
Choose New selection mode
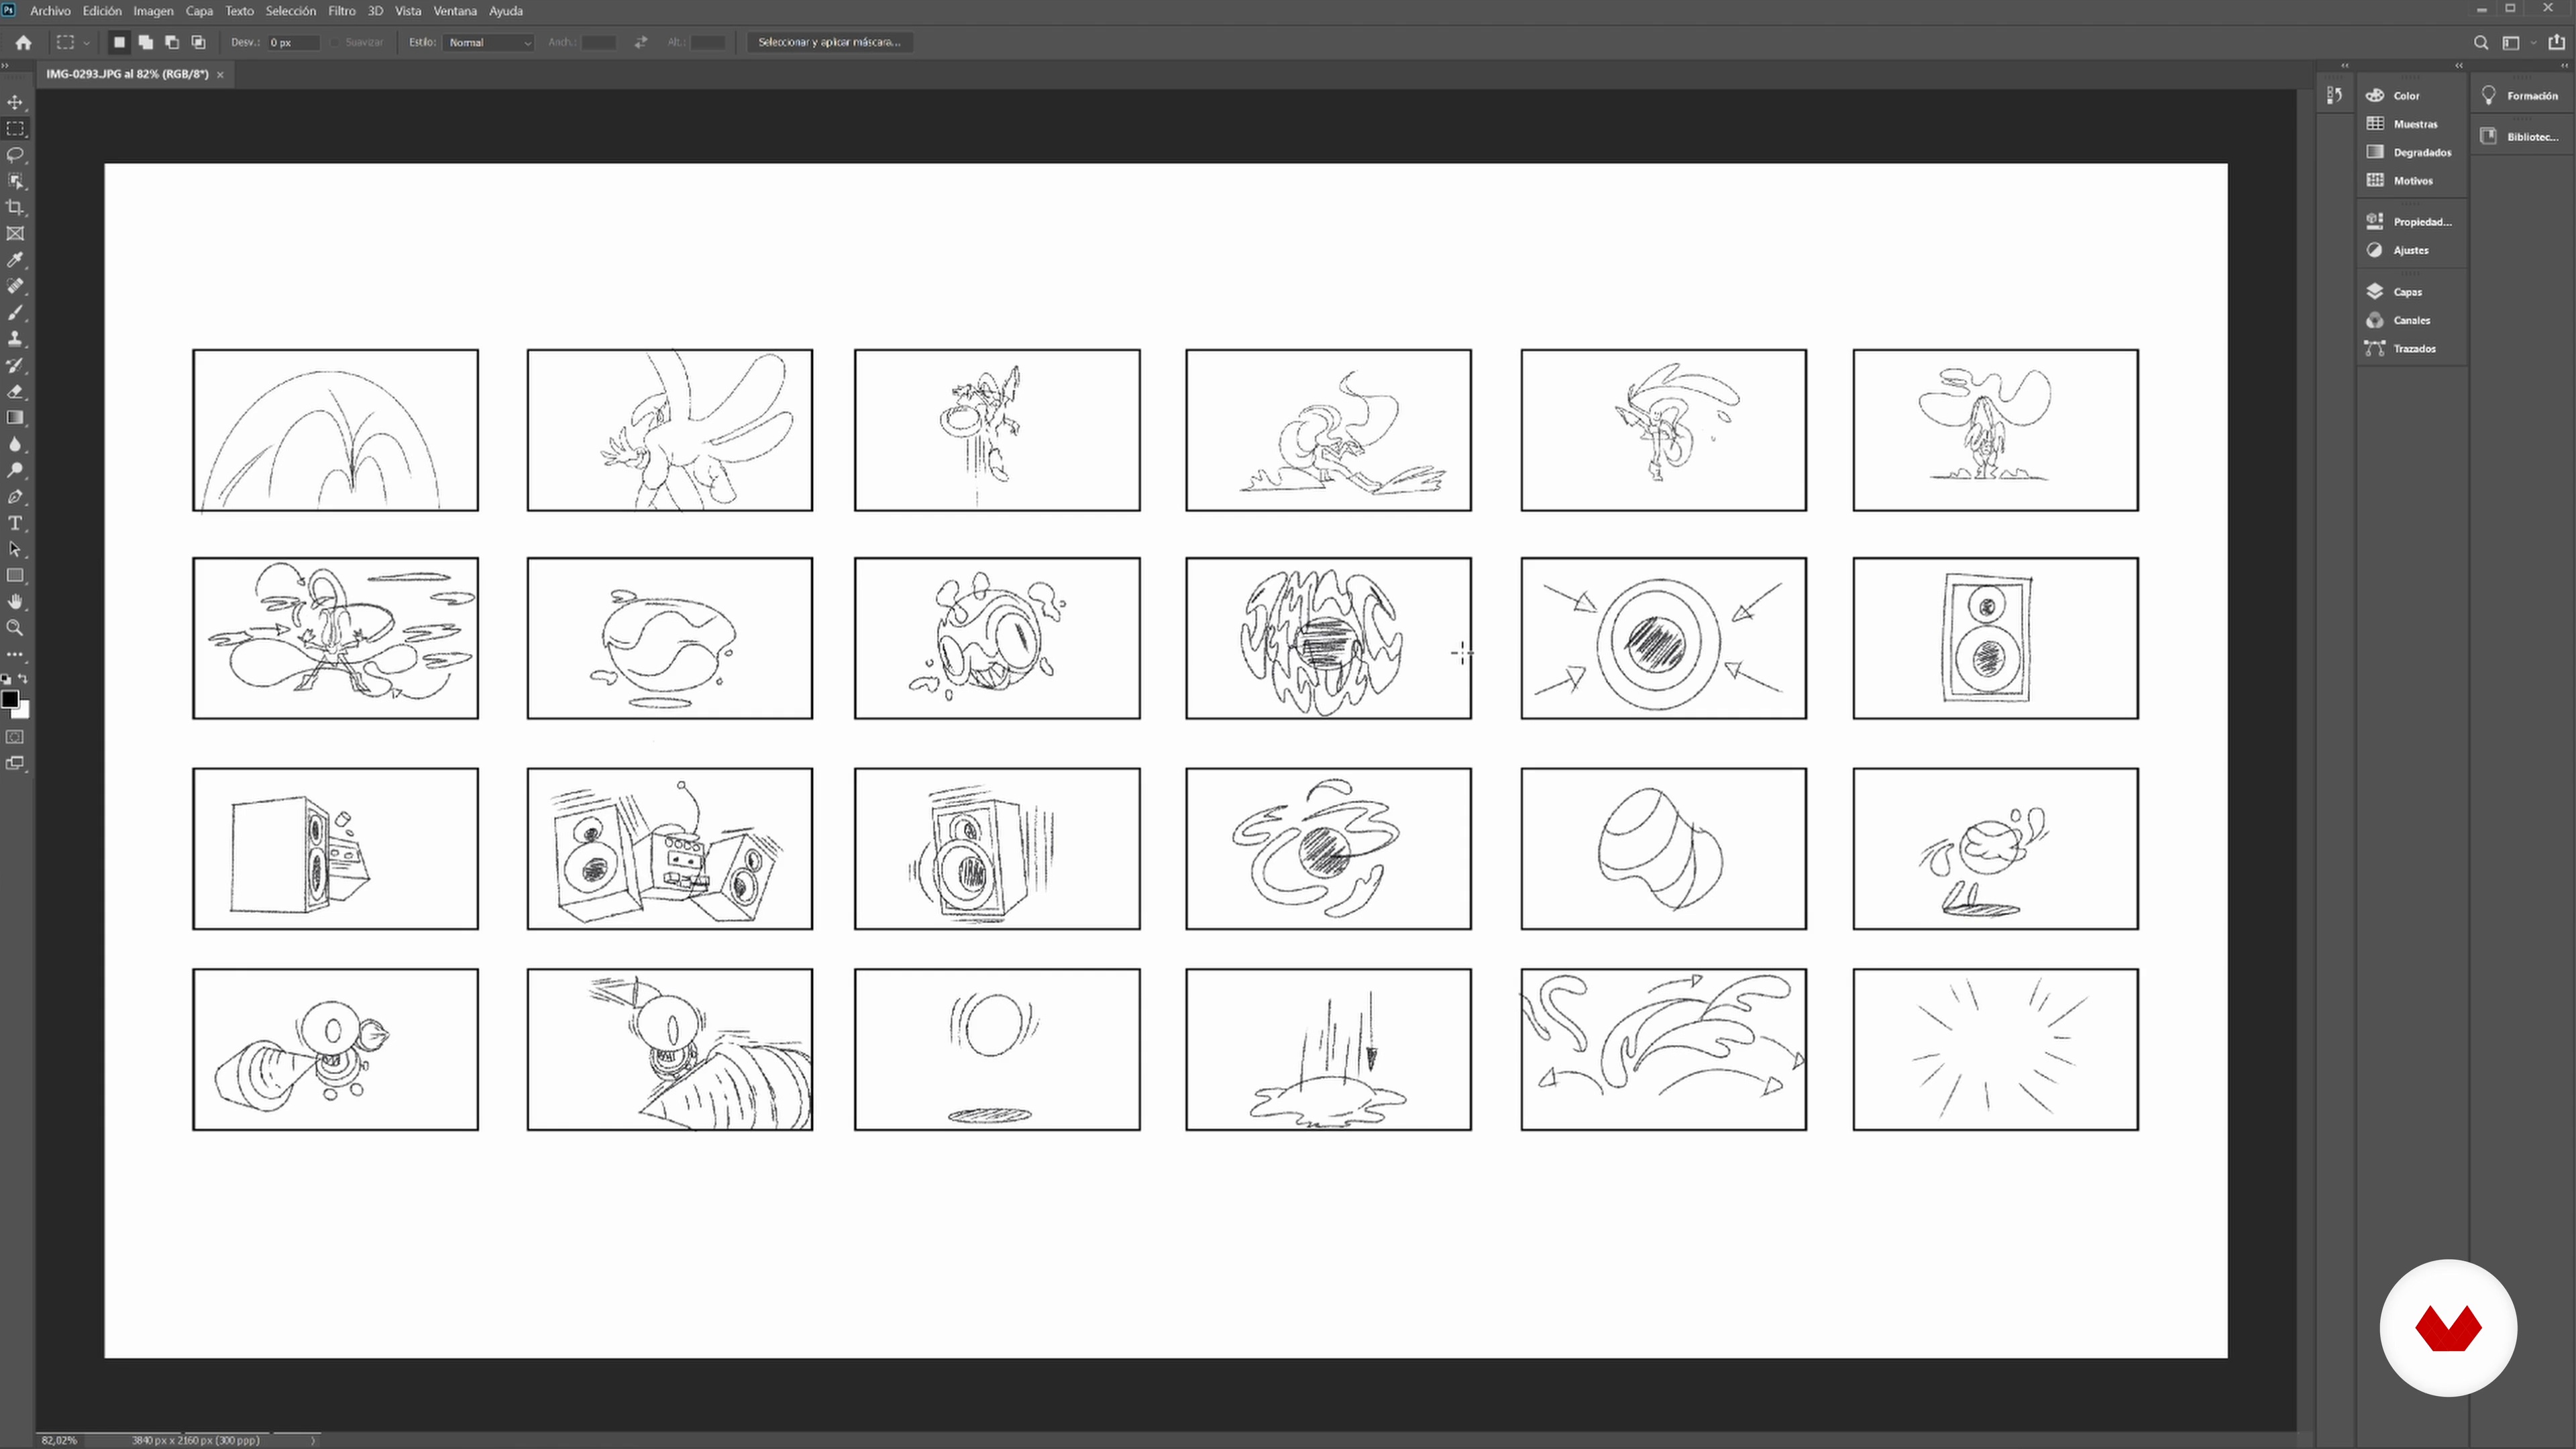click(x=119, y=42)
